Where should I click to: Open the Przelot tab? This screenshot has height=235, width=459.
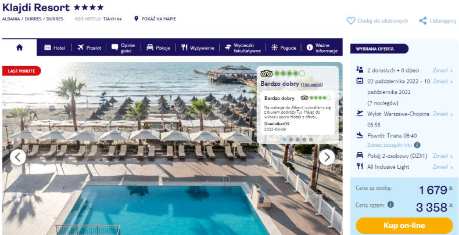tap(89, 48)
